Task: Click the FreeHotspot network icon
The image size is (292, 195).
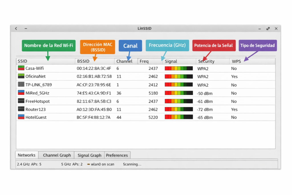Action: [21, 101]
